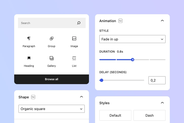This screenshot has width=184, height=123.
Task: Insert a List block
Action: (74, 62)
